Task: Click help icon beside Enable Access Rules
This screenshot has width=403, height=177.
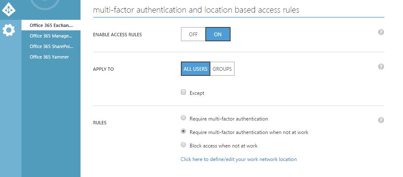Action: (381, 32)
